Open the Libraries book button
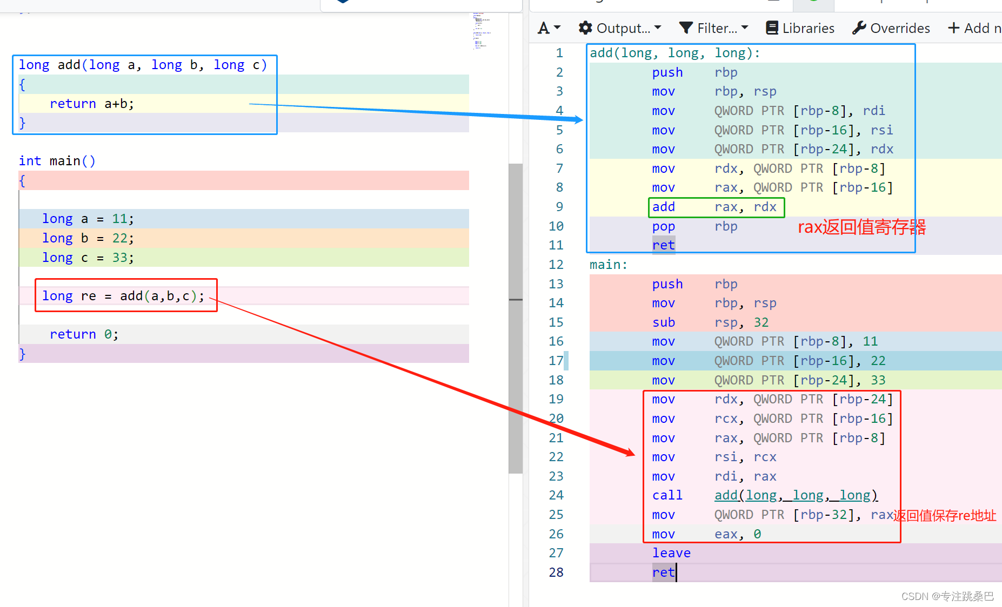This screenshot has width=1002, height=607. (800, 28)
